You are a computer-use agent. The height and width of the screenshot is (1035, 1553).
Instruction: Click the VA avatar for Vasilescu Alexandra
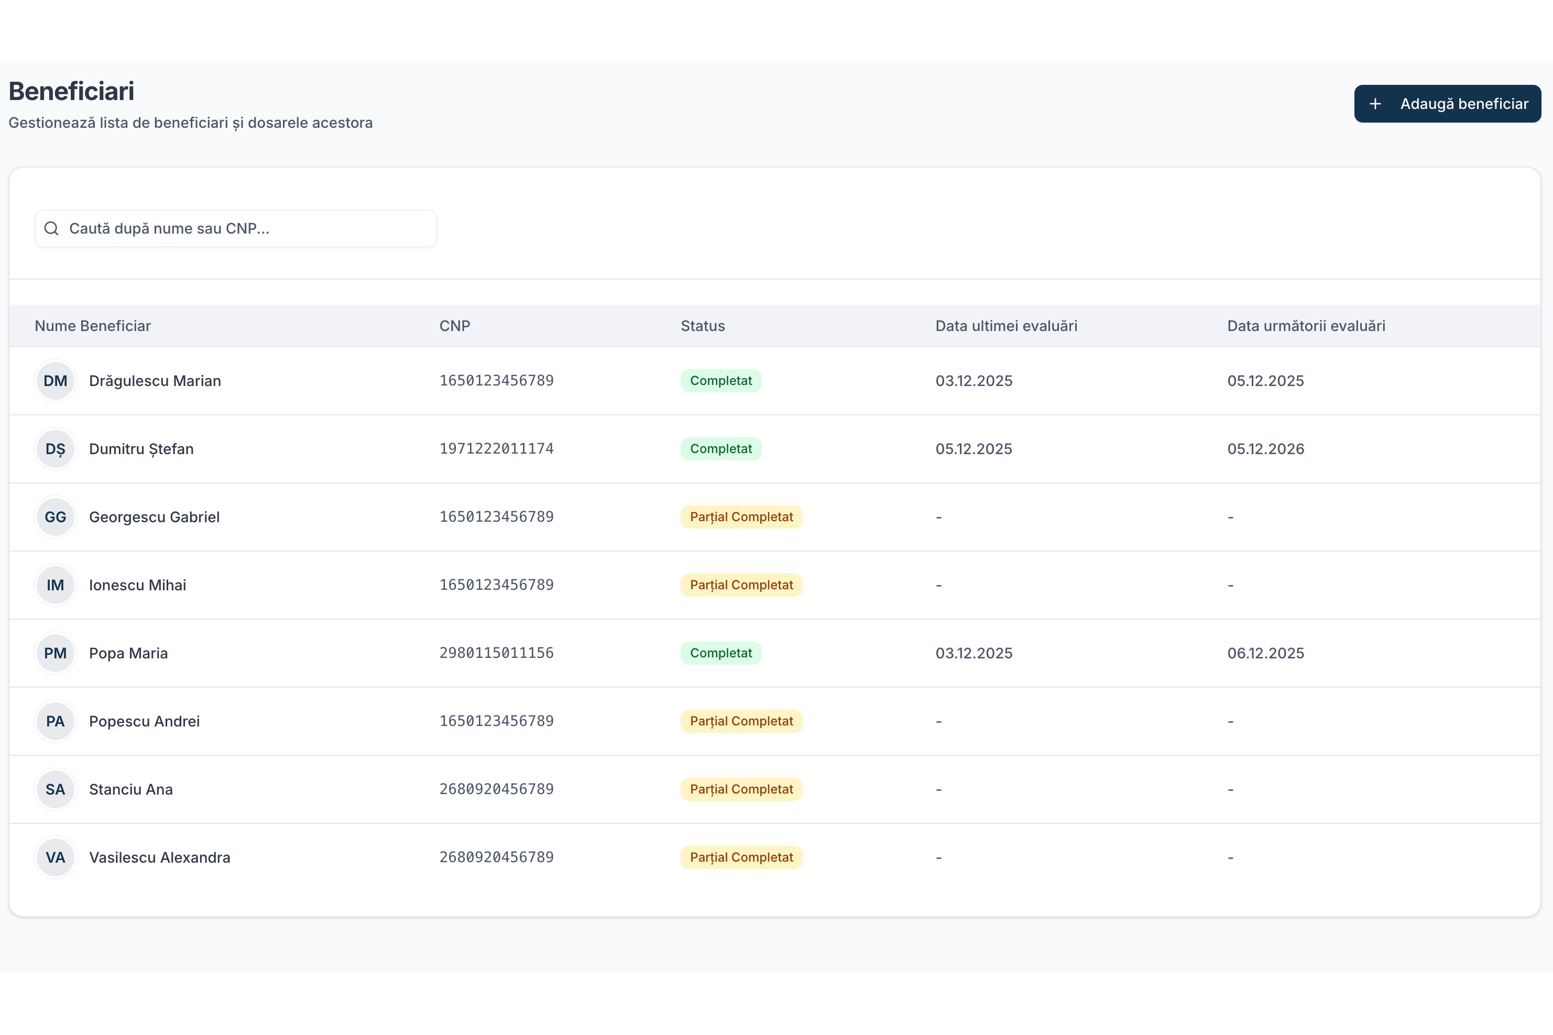click(x=56, y=857)
